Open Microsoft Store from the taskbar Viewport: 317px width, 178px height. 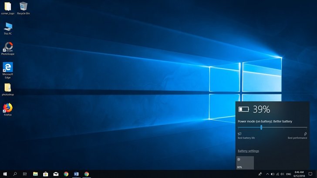pyautogui.click(x=46, y=174)
